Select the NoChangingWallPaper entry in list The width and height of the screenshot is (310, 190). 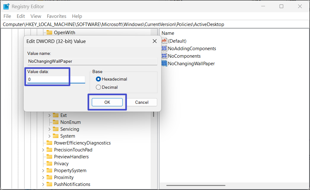(x=191, y=63)
